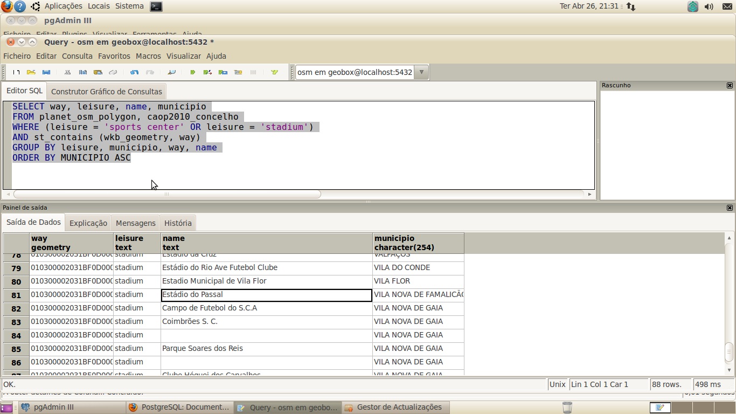The image size is (736, 414).
Task: Launch terminal from the top panel
Action: 156,6
